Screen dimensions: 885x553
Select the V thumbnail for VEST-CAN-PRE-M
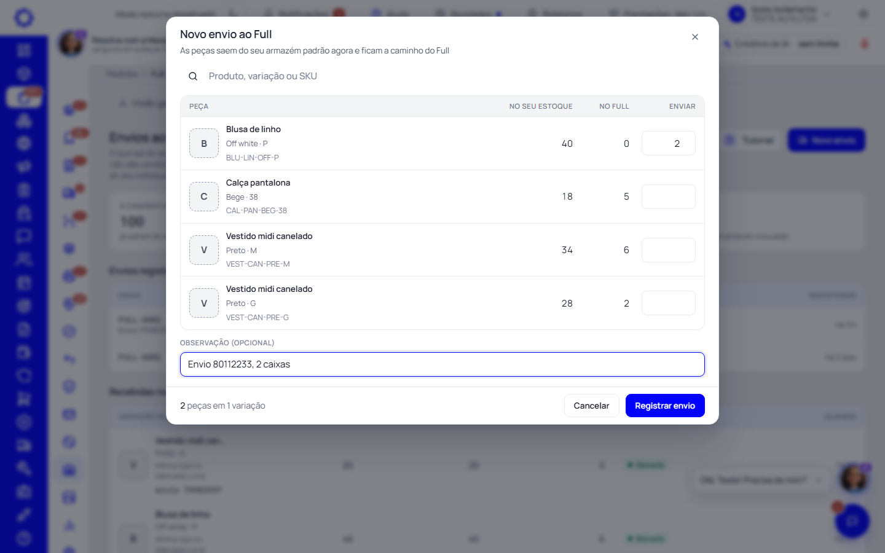click(204, 250)
